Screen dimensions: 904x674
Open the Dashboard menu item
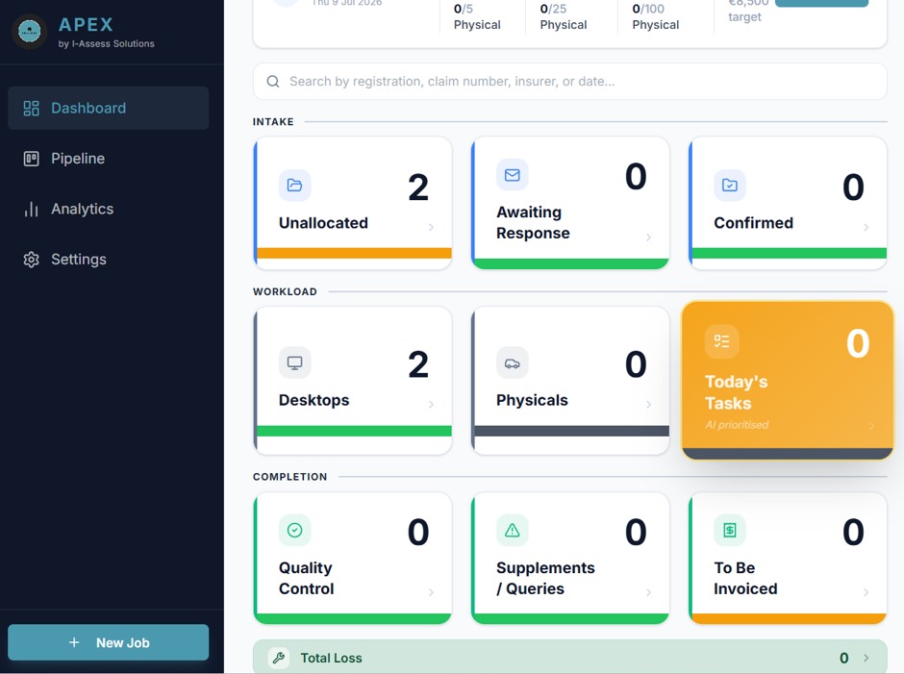click(x=109, y=108)
